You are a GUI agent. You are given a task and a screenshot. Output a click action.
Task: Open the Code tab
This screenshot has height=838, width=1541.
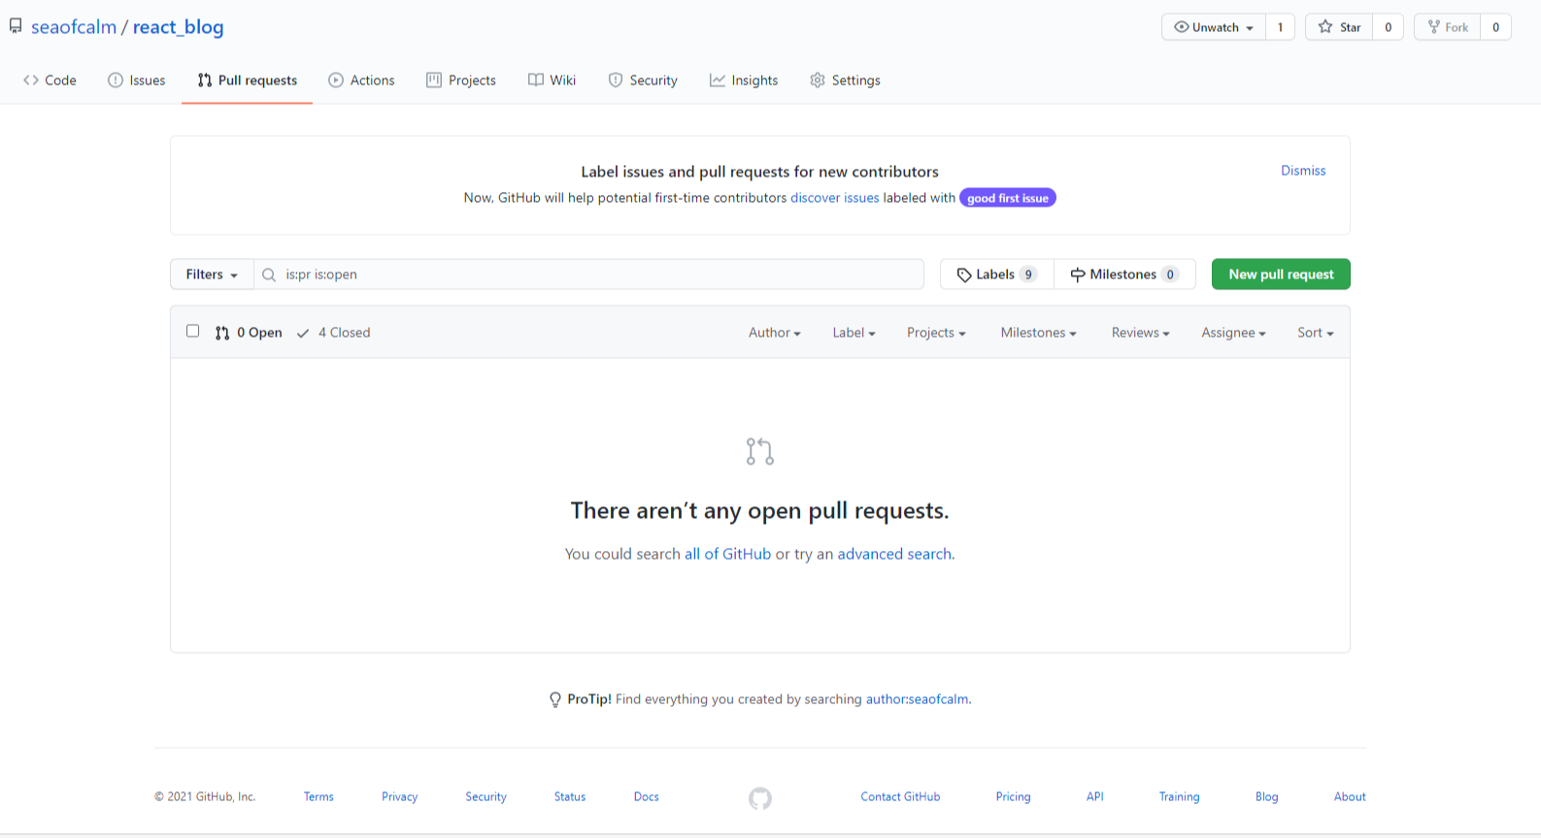coord(50,81)
